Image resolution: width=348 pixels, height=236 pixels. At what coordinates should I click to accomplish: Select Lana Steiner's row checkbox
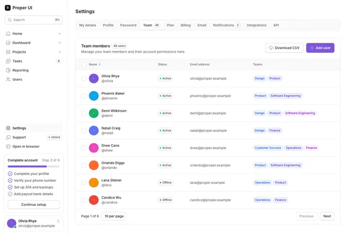83,183
